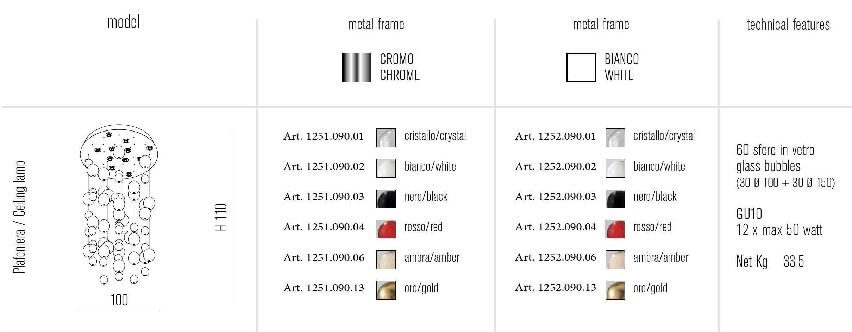Select black glass swatch under white frame
Screen dimensions: 852x332
(615, 199)
